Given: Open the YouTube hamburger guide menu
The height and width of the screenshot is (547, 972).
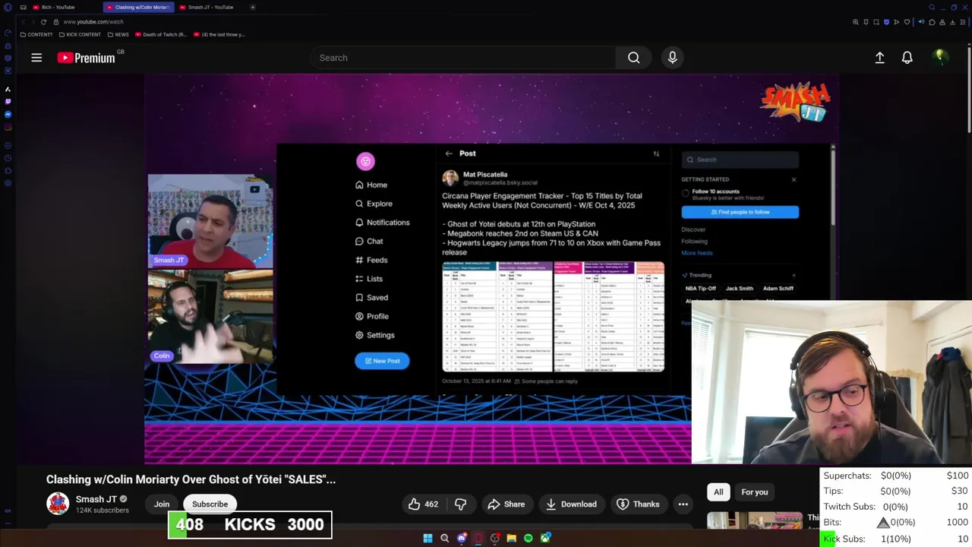Looking at the screenshot, I should [x=36, y=58].
